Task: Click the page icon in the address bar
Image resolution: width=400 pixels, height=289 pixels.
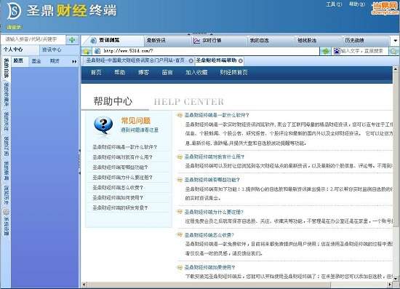Action: click(97, 51)
